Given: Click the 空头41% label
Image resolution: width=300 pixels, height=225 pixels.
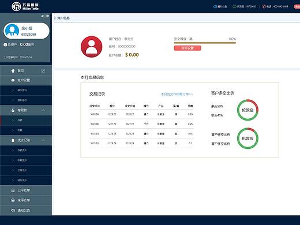Looking at the screenshot, I should (217, 115).
